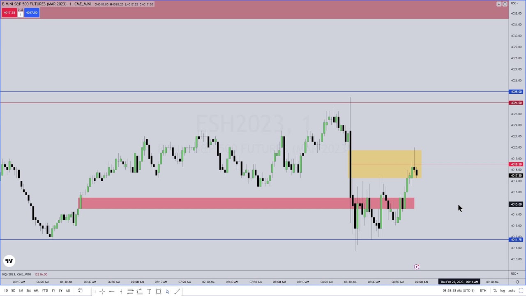Image resolution: width=526 pixels, height=296 pixels.
Task: Click the maximize pane icon at top right
Action: (x=505, y=4)
